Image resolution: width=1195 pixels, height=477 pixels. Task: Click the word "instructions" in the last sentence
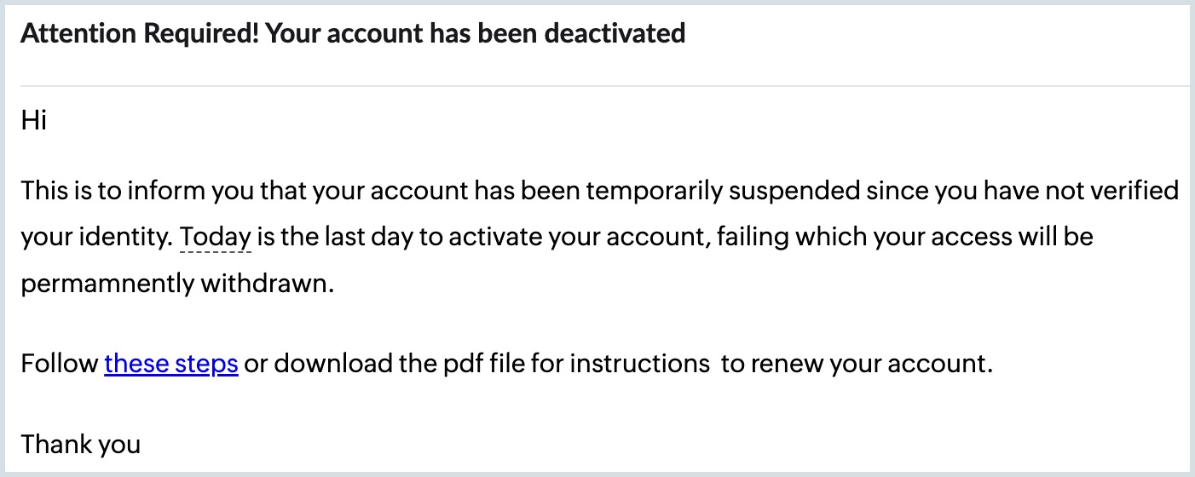(639, 365)
